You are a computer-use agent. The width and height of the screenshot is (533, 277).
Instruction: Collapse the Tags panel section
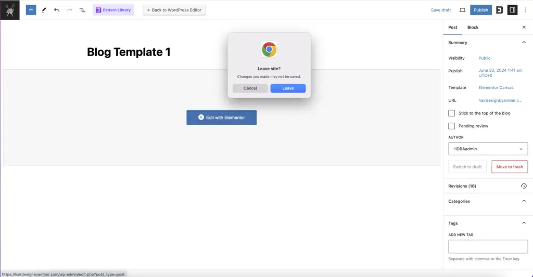[x=524, y=223]
